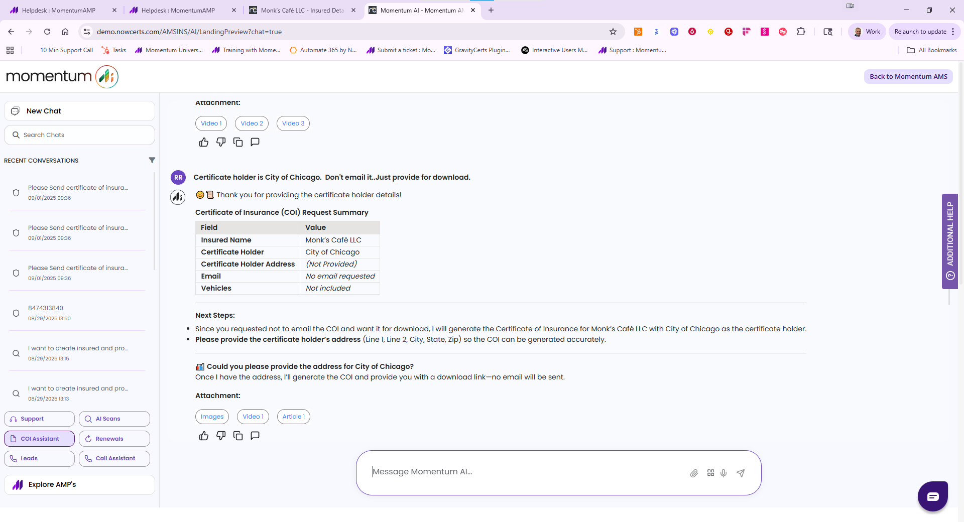Open the Work profile menu
This screenshot has height=522, width=964.
point(867,32)
